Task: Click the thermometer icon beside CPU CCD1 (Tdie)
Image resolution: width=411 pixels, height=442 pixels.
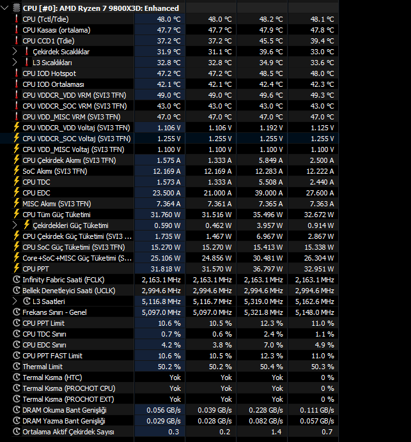Action: click(x=17, y=41)
